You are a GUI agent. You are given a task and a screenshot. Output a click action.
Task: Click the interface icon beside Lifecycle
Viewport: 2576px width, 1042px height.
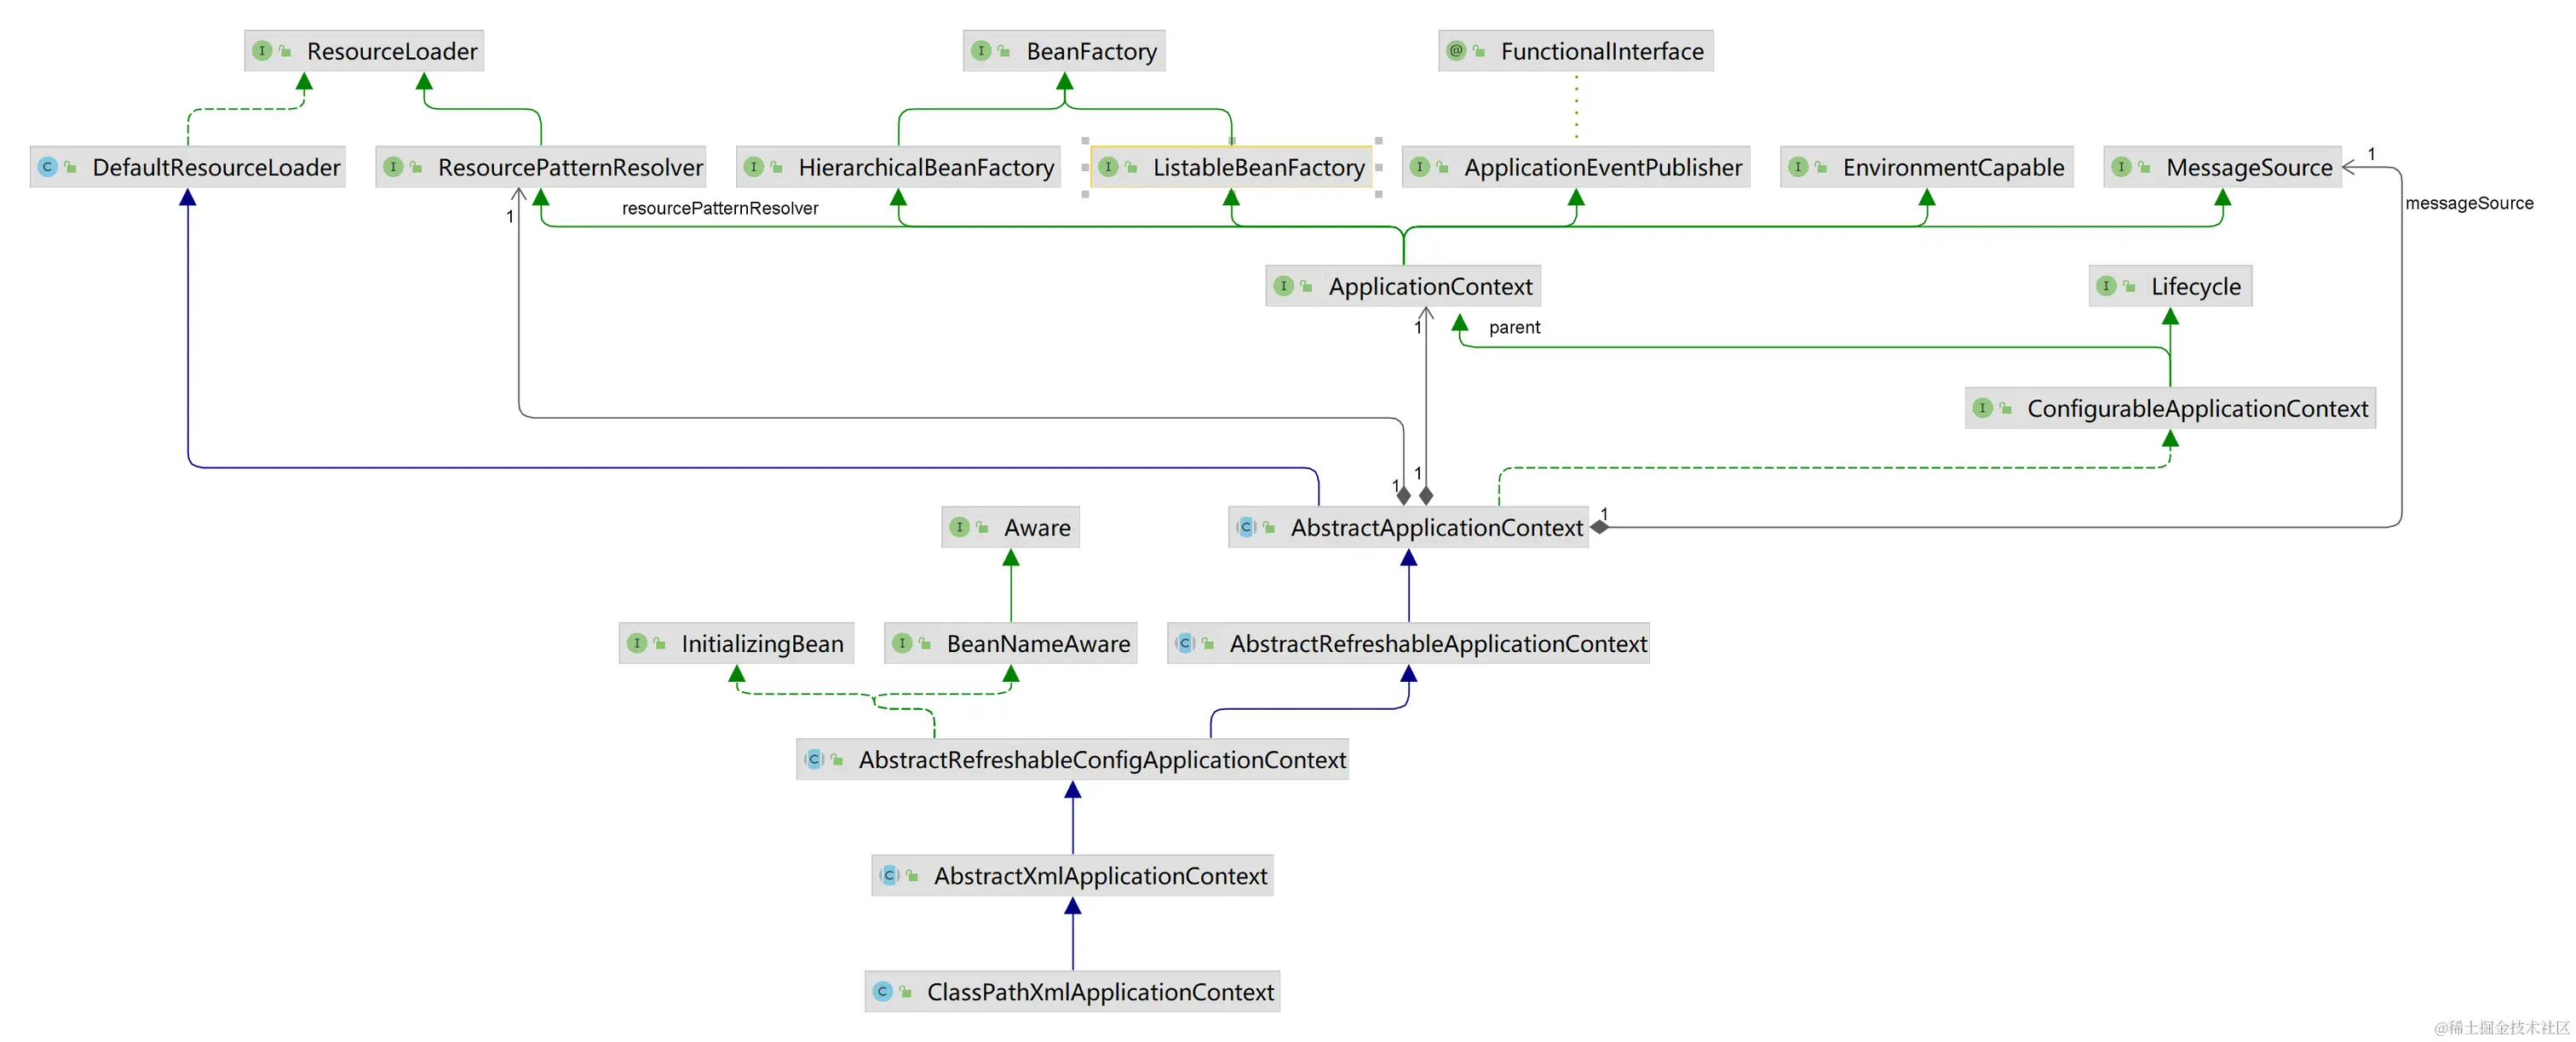(x=2106, y=287)
